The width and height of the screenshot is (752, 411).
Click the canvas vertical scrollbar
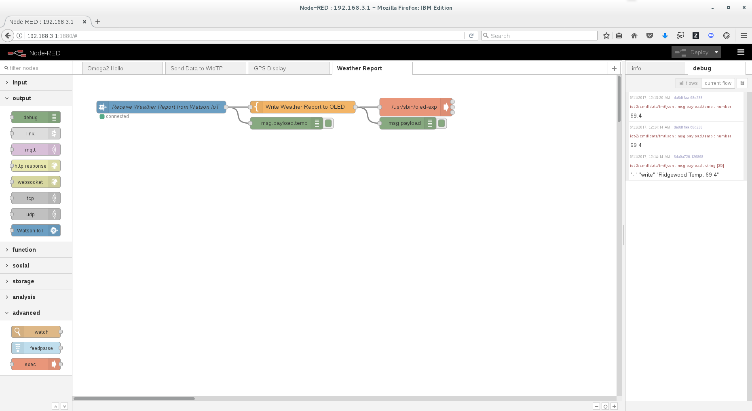click(619, 99)
